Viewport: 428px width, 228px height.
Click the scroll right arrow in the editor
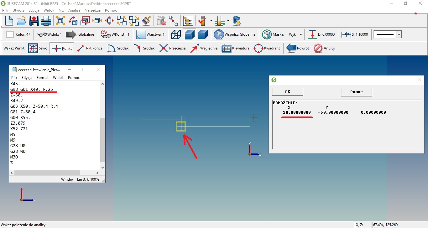tap(97, 173)
